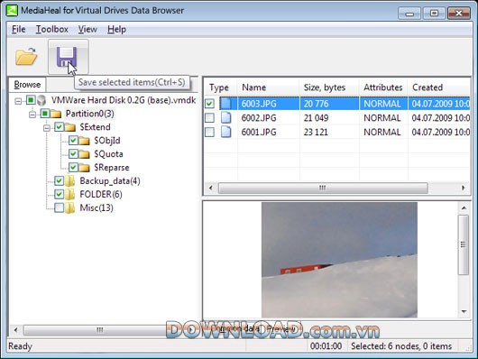
Task: Click the $ObjId folder icon
Action: tap(84, 141)
